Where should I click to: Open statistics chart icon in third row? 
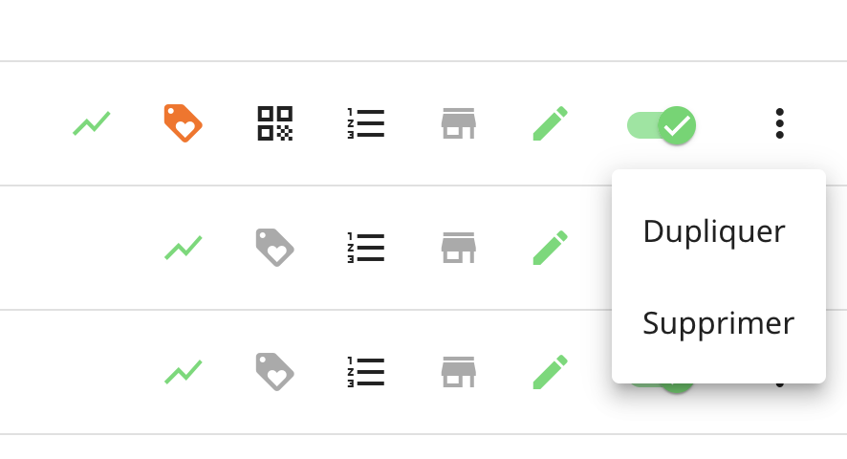pyautogui.click(x=184, y=372)
